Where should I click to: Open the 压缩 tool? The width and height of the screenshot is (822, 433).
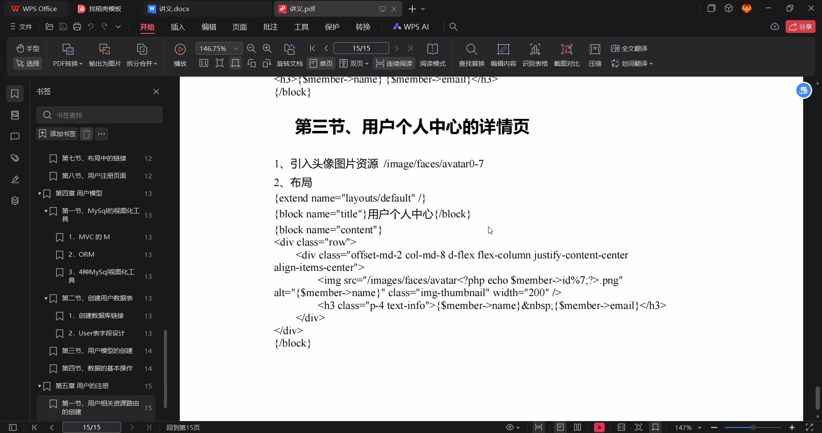595,55
